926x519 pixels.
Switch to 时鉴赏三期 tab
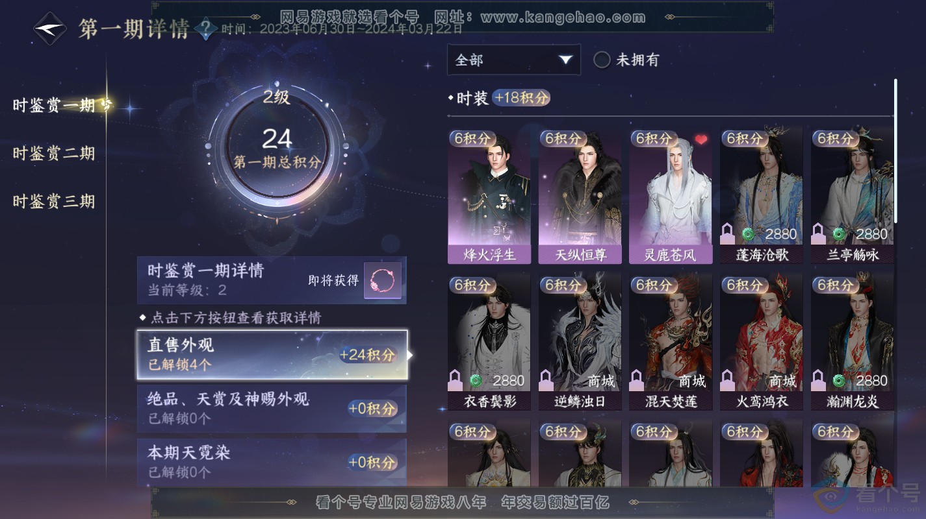(x=54, y=202)
